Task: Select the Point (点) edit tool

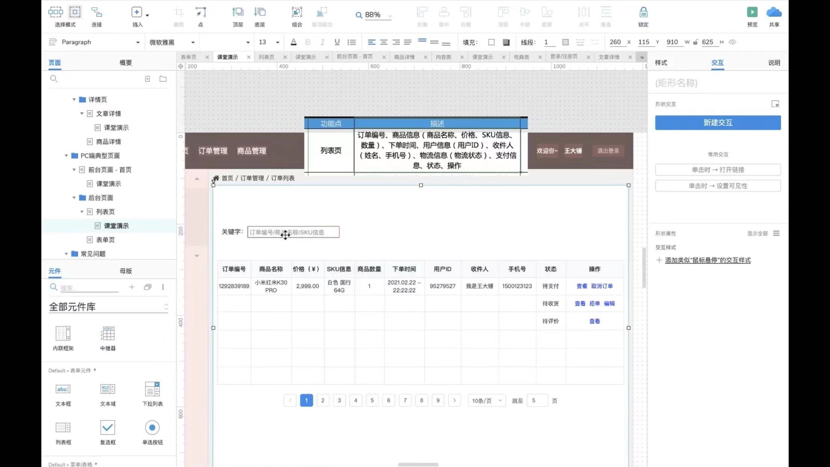Action: tap(200, 12)
